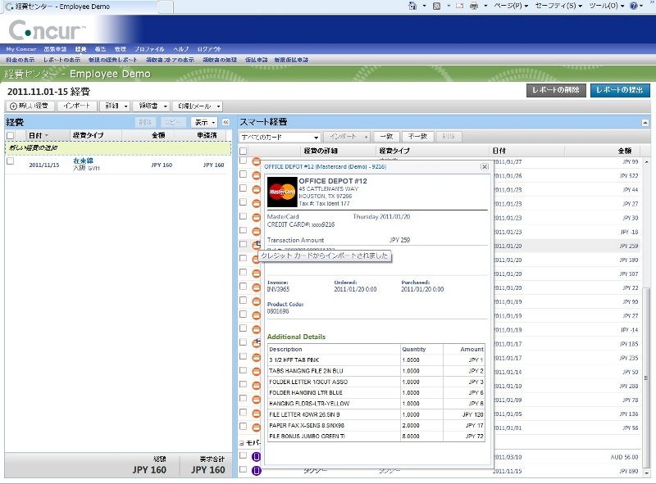Image resolution: width=656 pixels, height=484 pixels.
Task: Select レポートの表示 in the submenu
Action: [x=61, y=60]
